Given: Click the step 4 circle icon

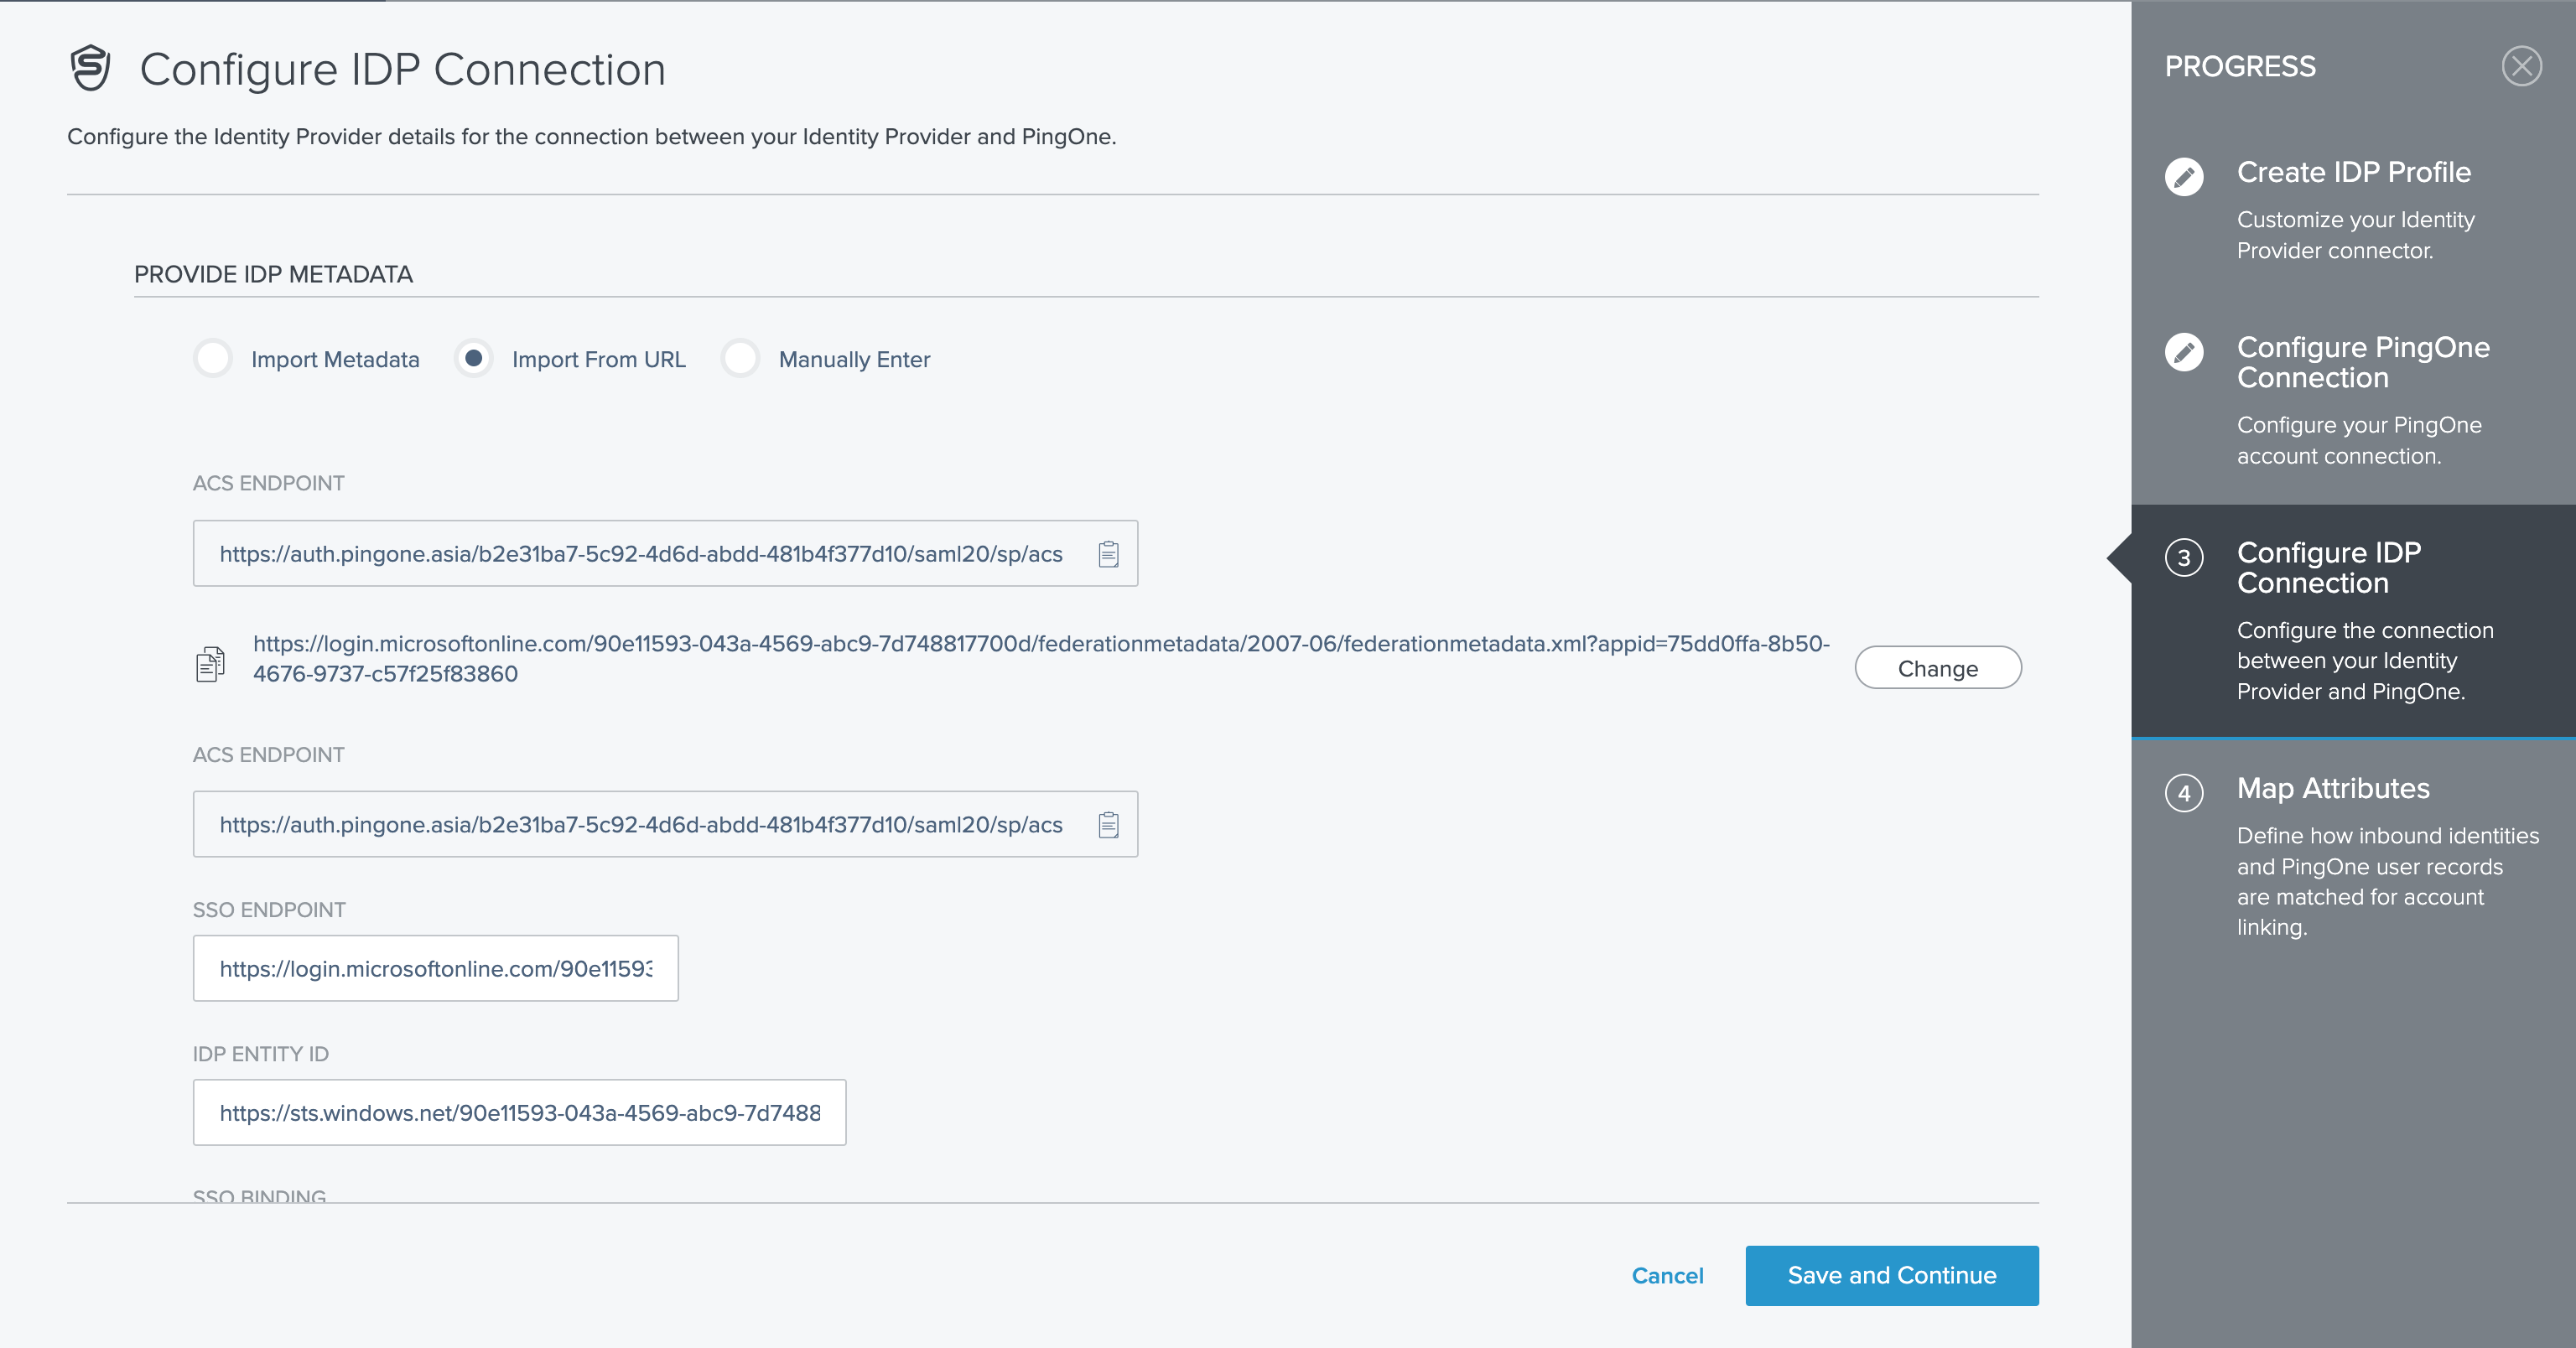Looking at the screenshot, I should [x=2184, y=793].
